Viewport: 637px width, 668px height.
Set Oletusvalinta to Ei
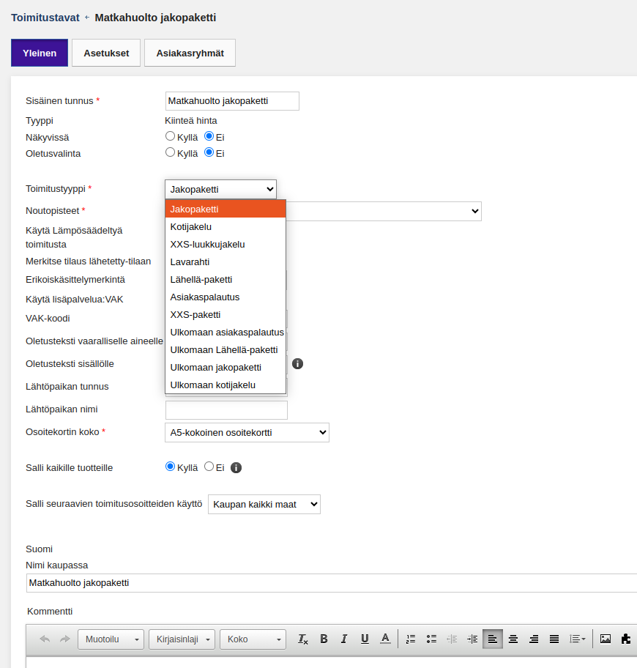[209, 152]
